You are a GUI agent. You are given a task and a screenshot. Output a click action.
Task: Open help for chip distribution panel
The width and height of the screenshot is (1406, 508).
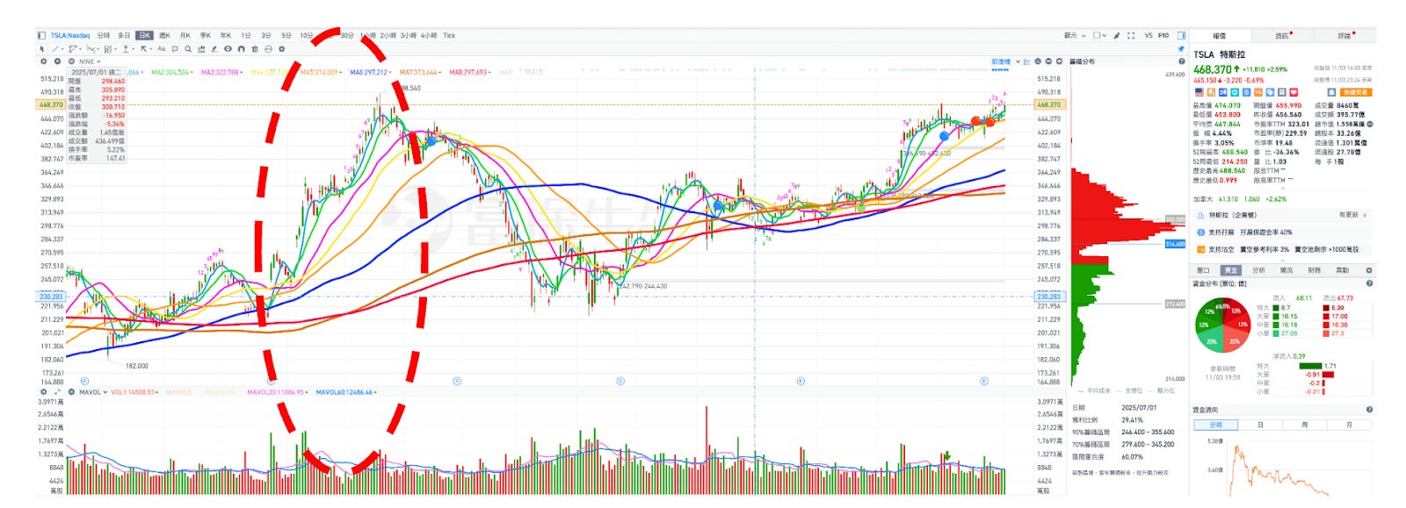click(x=1181, y=61)
